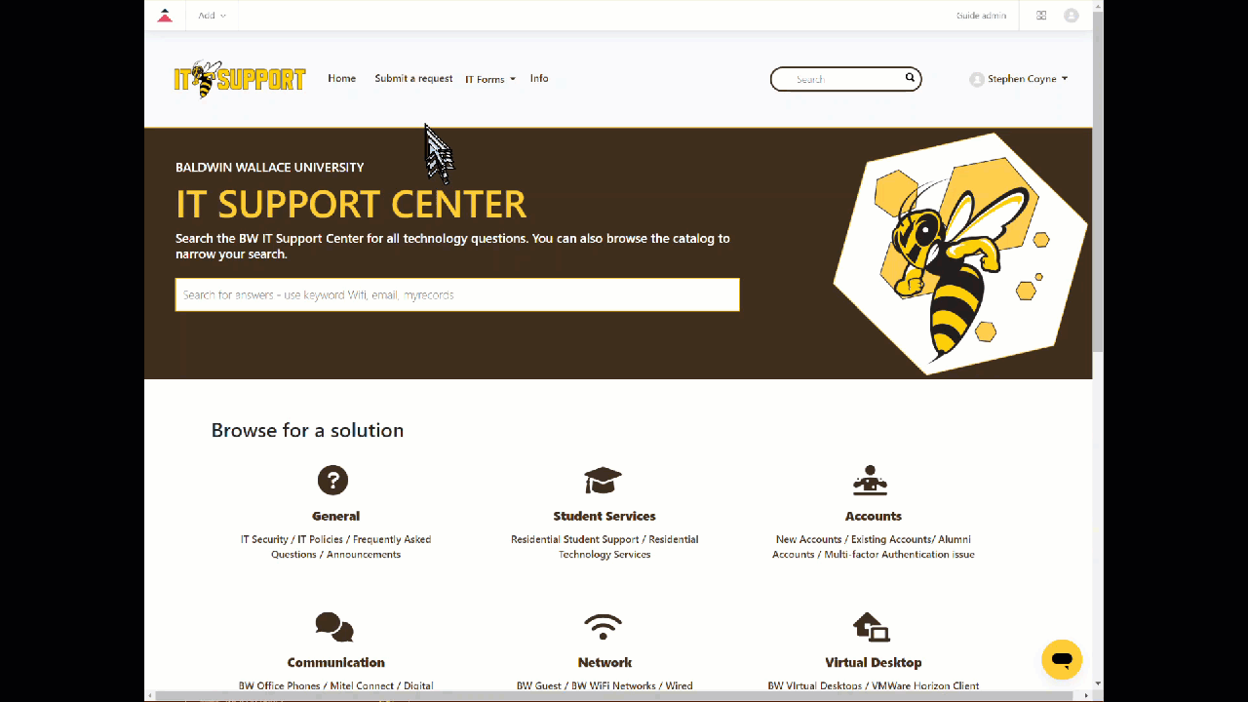The height and width of the screenshot is (702, 1248).
Task: Click the General question mark icon
Action: point(333,480)
